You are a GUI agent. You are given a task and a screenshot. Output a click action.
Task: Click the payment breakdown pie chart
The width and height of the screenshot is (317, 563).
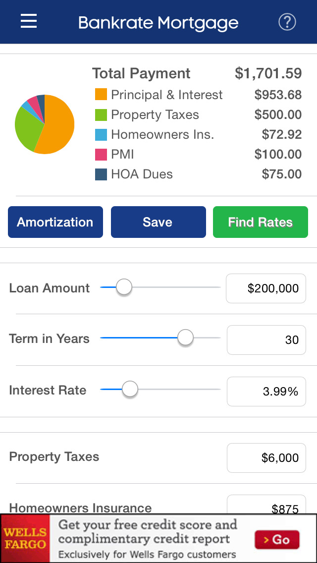(45, 124)
